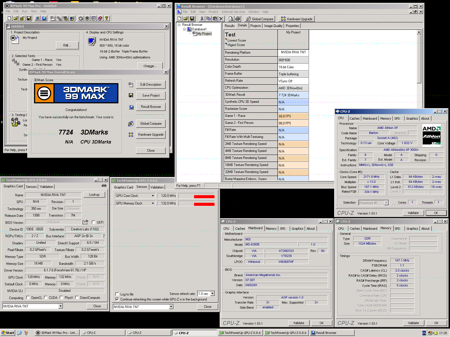Click Change button in Display and CPU Settings
Image resolution: width=450 pixels, height=337 pixels.
click(x=150, y=66)
